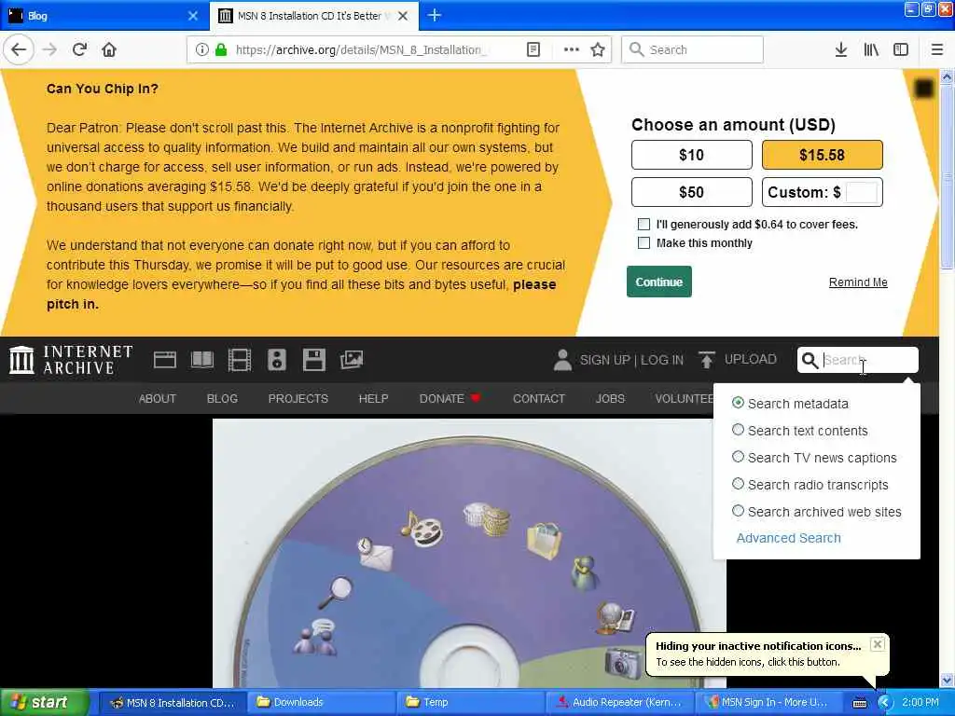
Task: Open the Firefox library menu
Action: [871, 49]
